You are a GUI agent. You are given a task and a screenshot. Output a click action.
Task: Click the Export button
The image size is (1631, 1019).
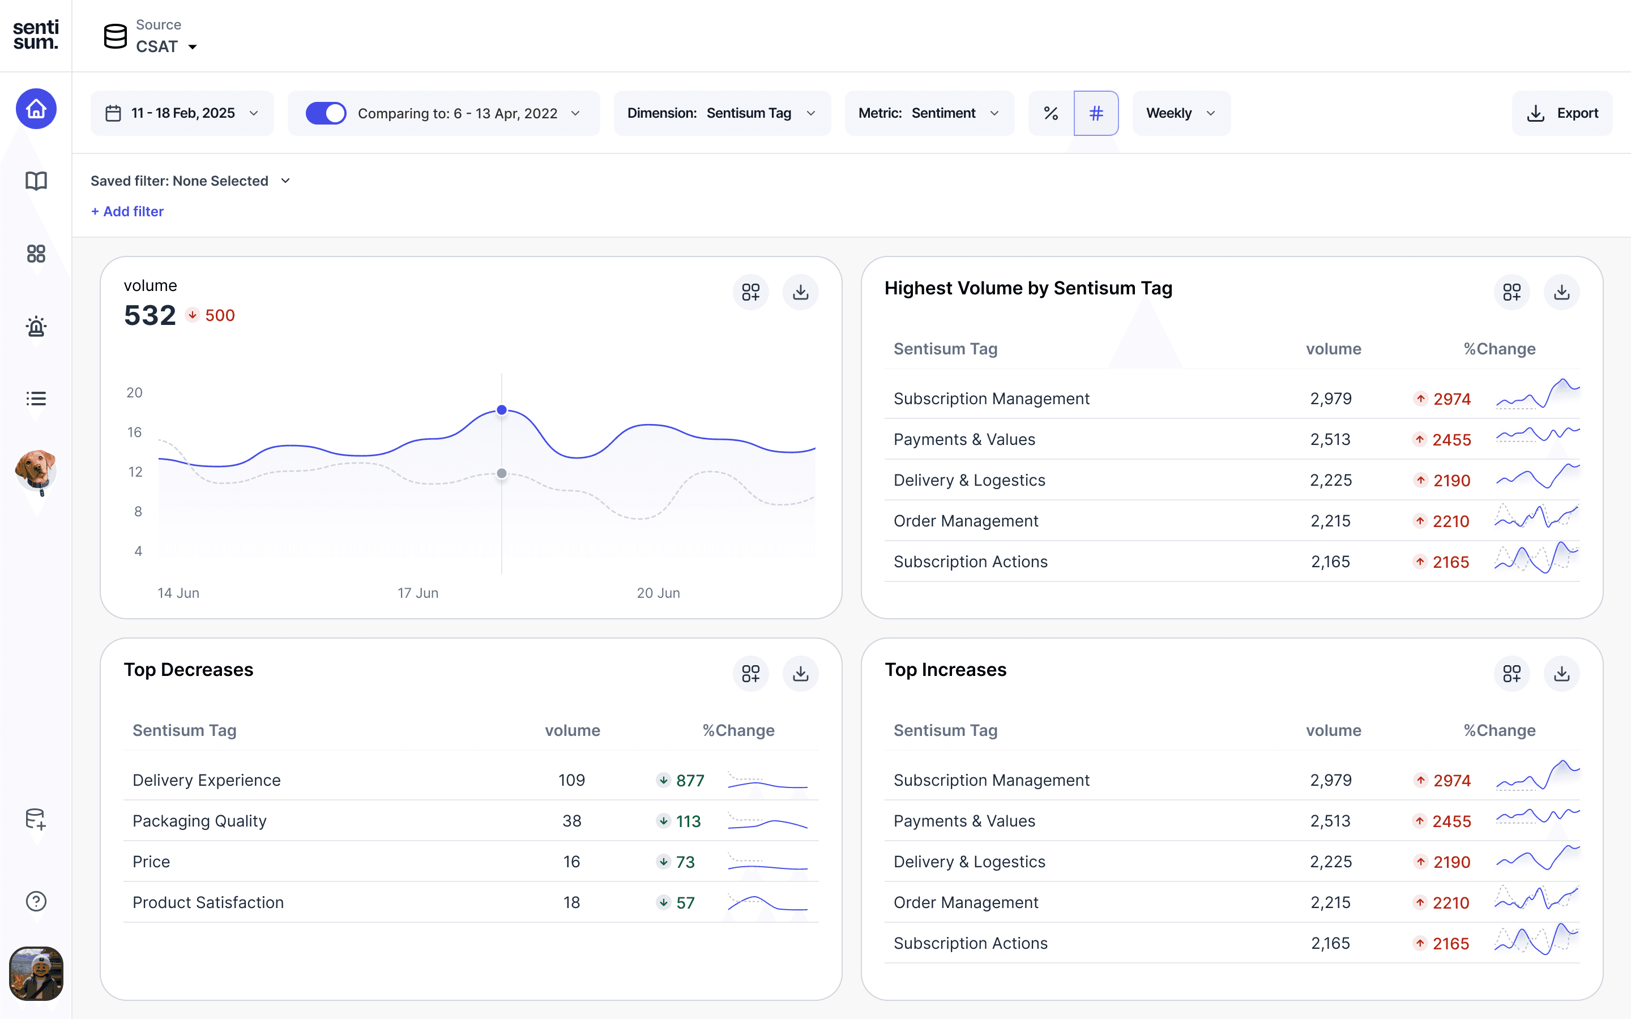click(1561, 113)
